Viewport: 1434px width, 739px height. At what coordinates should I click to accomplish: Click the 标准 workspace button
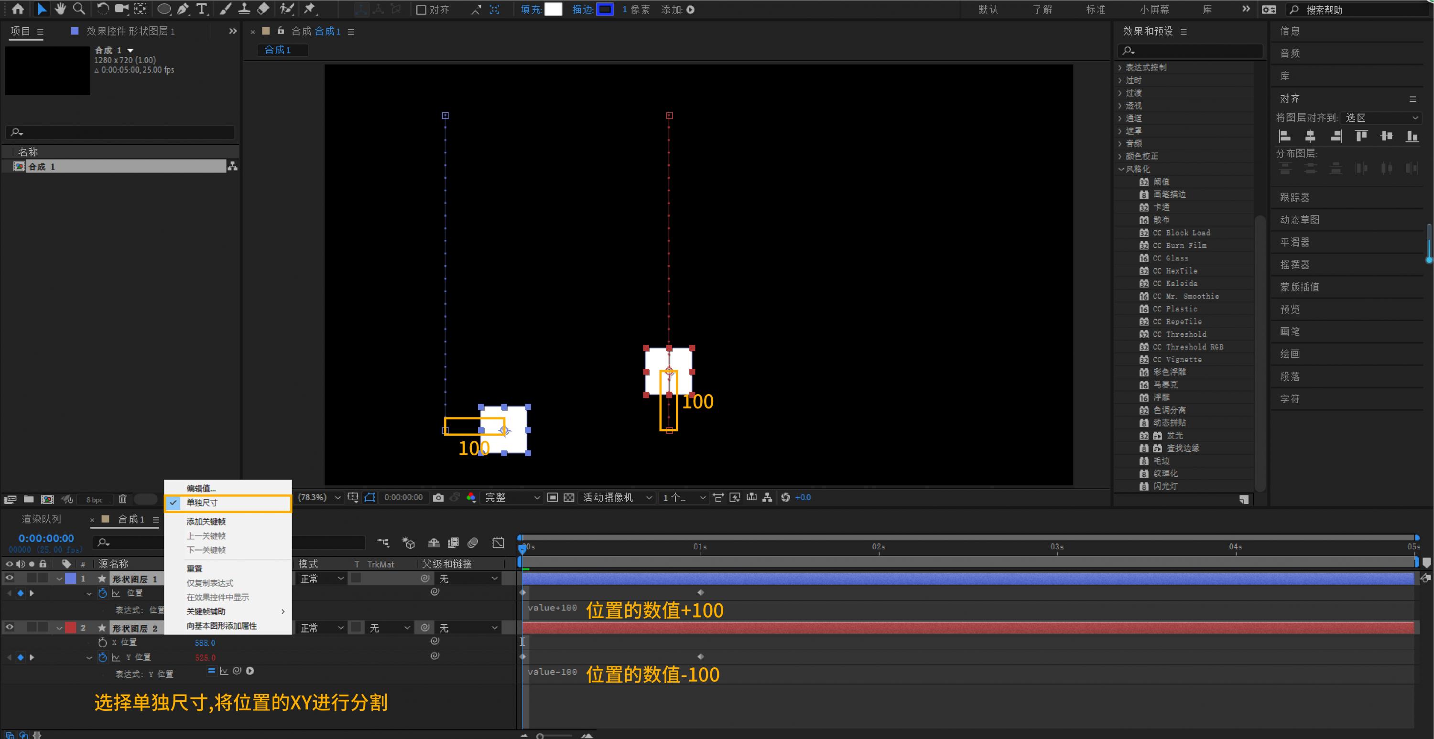tap(1096, 10)
